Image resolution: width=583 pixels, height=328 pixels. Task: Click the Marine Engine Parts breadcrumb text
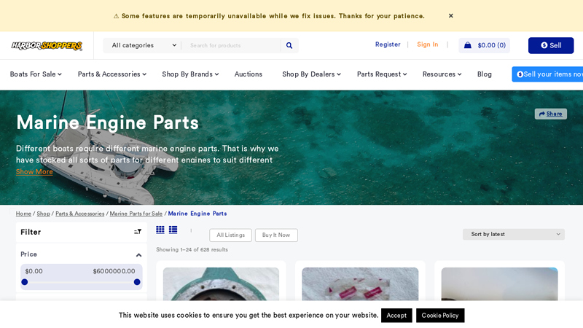click(x=197, y=214)
